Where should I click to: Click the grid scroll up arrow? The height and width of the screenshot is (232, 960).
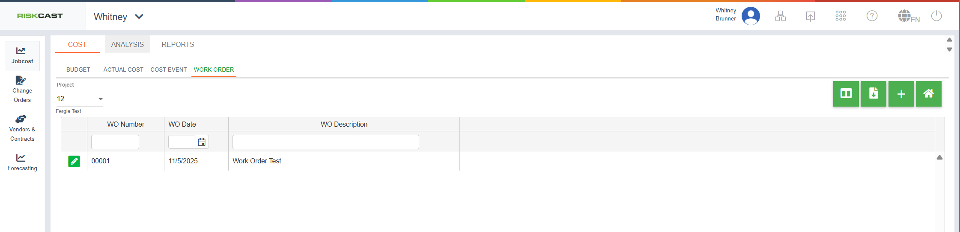point(939,157)
